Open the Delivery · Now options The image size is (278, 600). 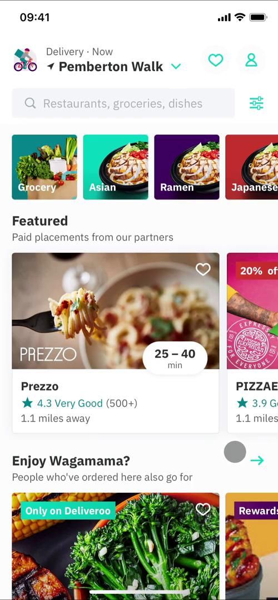coord(80,52)
